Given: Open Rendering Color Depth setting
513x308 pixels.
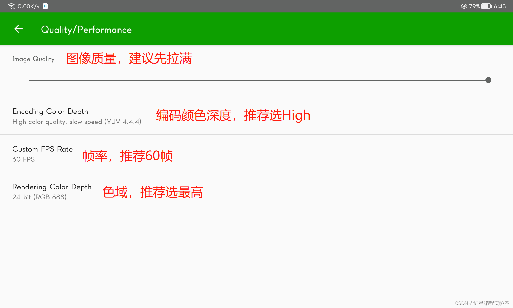Looking at the screenshot, I should point(52,187).
